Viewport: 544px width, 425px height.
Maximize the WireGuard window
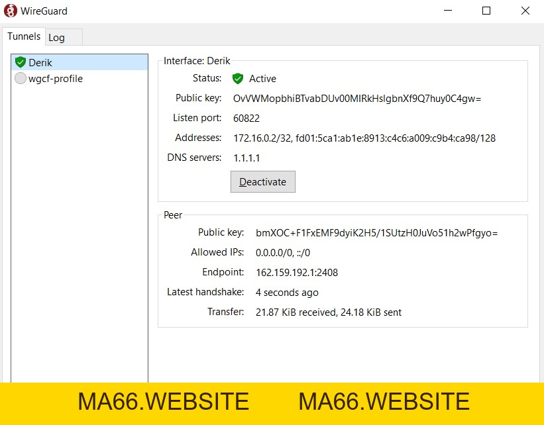486,11
